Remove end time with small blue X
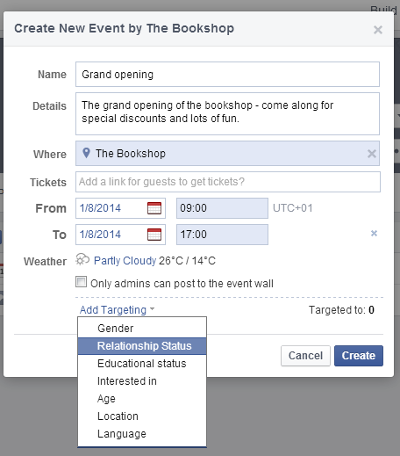Screen dimensions: 400x456 pos(374,234)
